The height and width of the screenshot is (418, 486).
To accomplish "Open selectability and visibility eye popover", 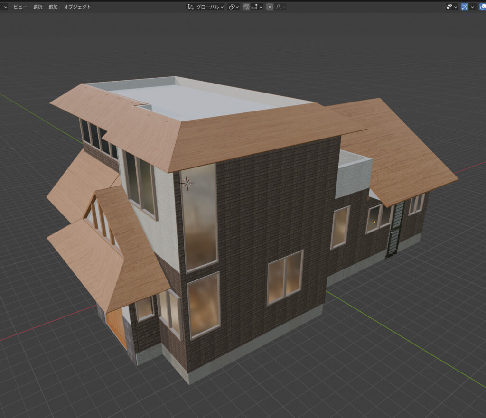I will click(x=451, y=7).
